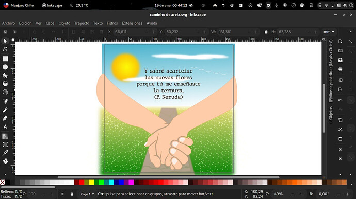Select the Text tool

[5, 127]
